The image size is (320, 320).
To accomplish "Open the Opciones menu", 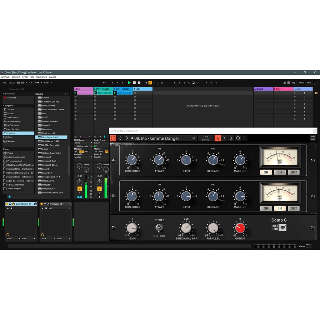I will point(42,77).
